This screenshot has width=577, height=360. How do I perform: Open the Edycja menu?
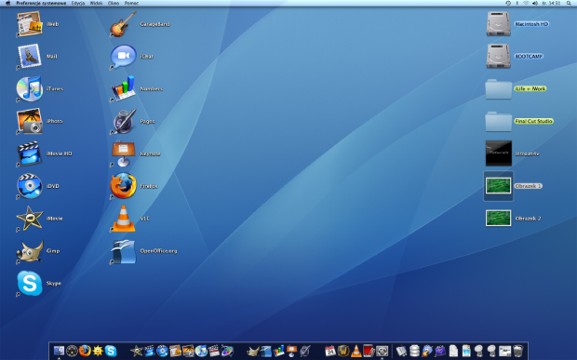point(78,3)
